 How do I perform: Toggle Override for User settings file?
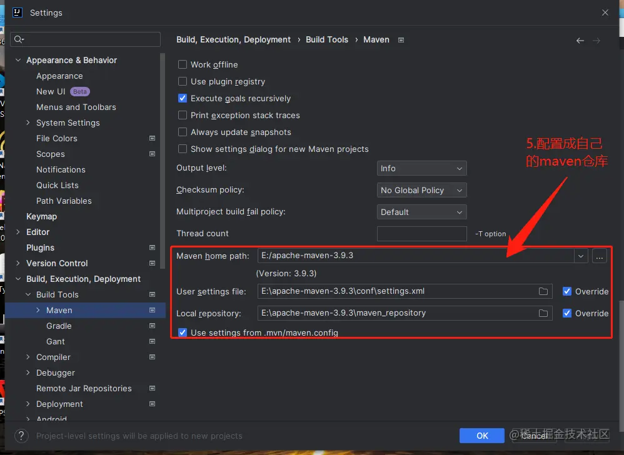pyautogui.click(x=567, y=291)
